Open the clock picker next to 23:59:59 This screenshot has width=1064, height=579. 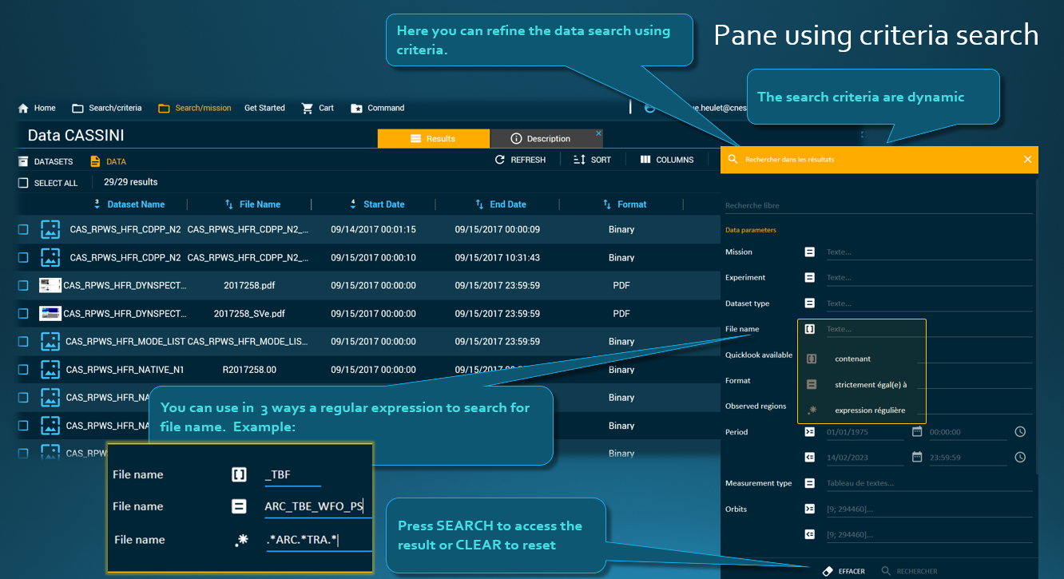(1020, 457)
